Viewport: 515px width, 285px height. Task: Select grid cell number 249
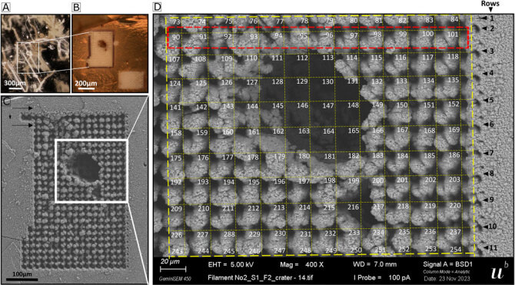click(331, 251)
